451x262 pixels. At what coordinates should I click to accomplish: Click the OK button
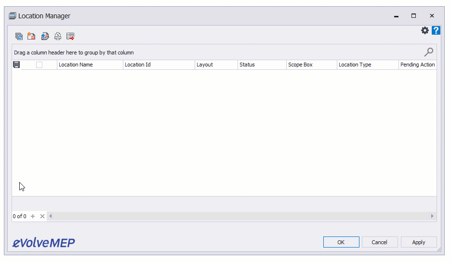[x=341, y=242]
